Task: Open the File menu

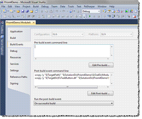Action: (3, 7)
